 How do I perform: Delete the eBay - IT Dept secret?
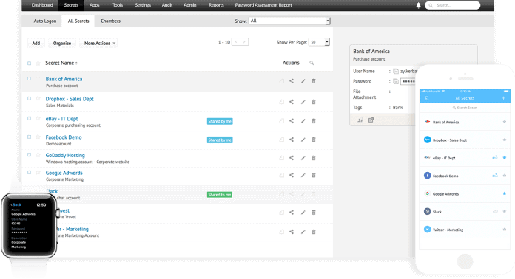pos(314,121)
